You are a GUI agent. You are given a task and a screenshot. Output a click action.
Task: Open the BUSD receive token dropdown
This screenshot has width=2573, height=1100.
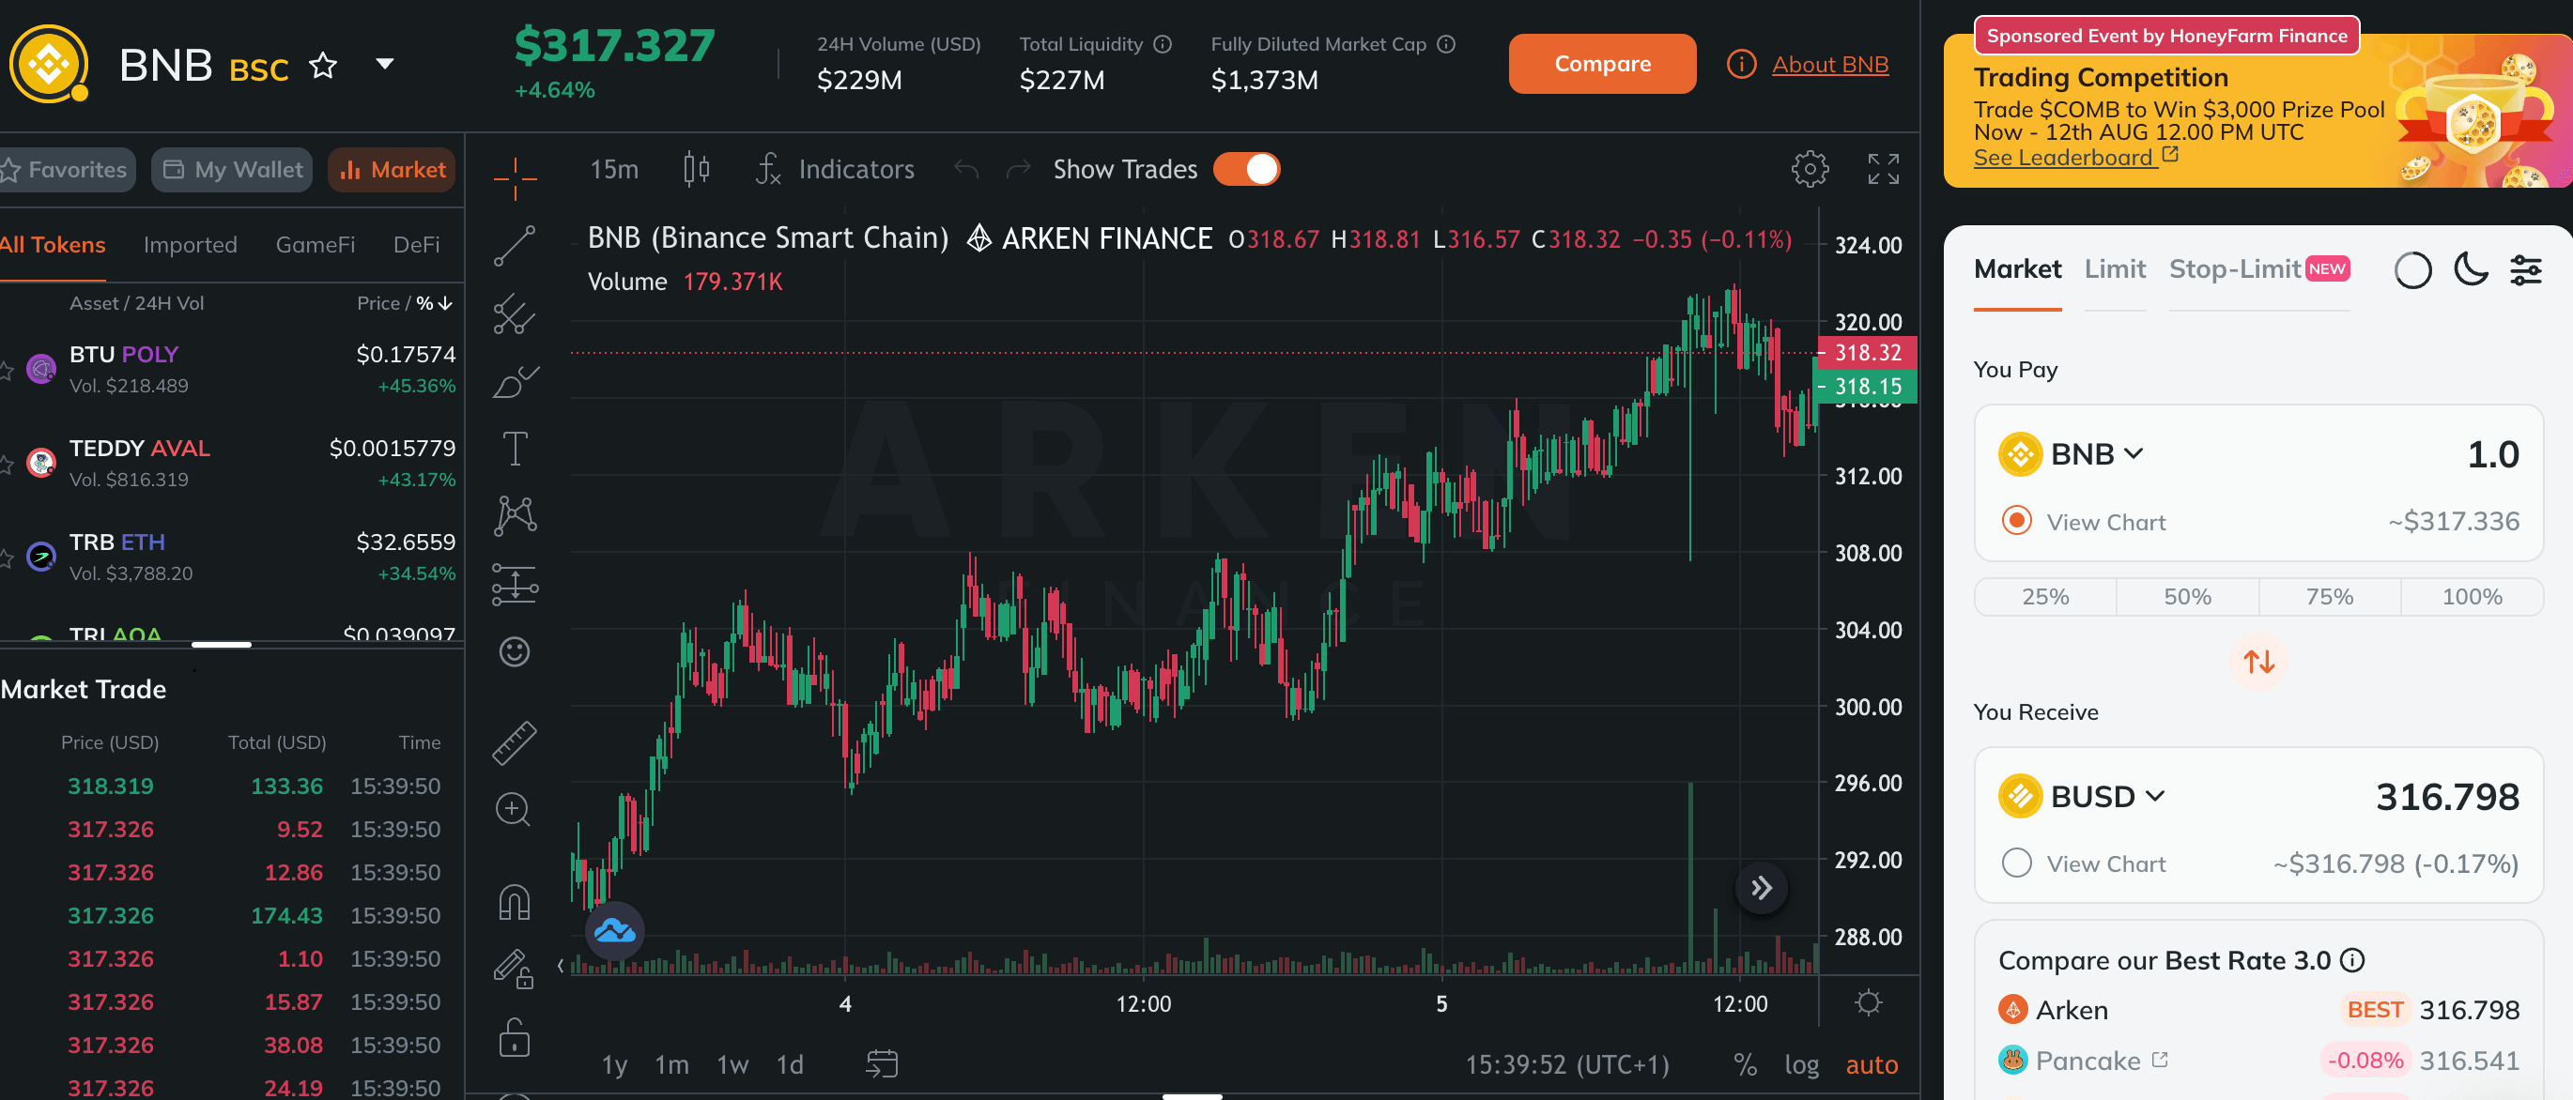(2081, 796)
